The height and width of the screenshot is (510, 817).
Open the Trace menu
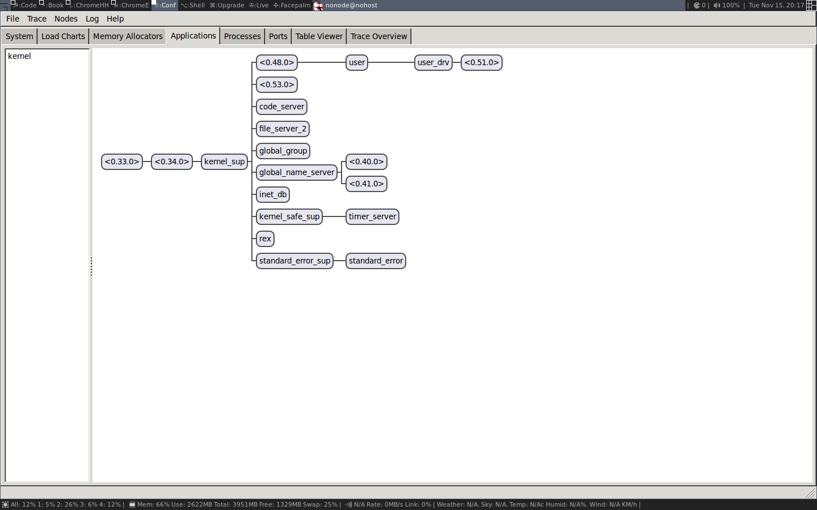click(37, 19)
